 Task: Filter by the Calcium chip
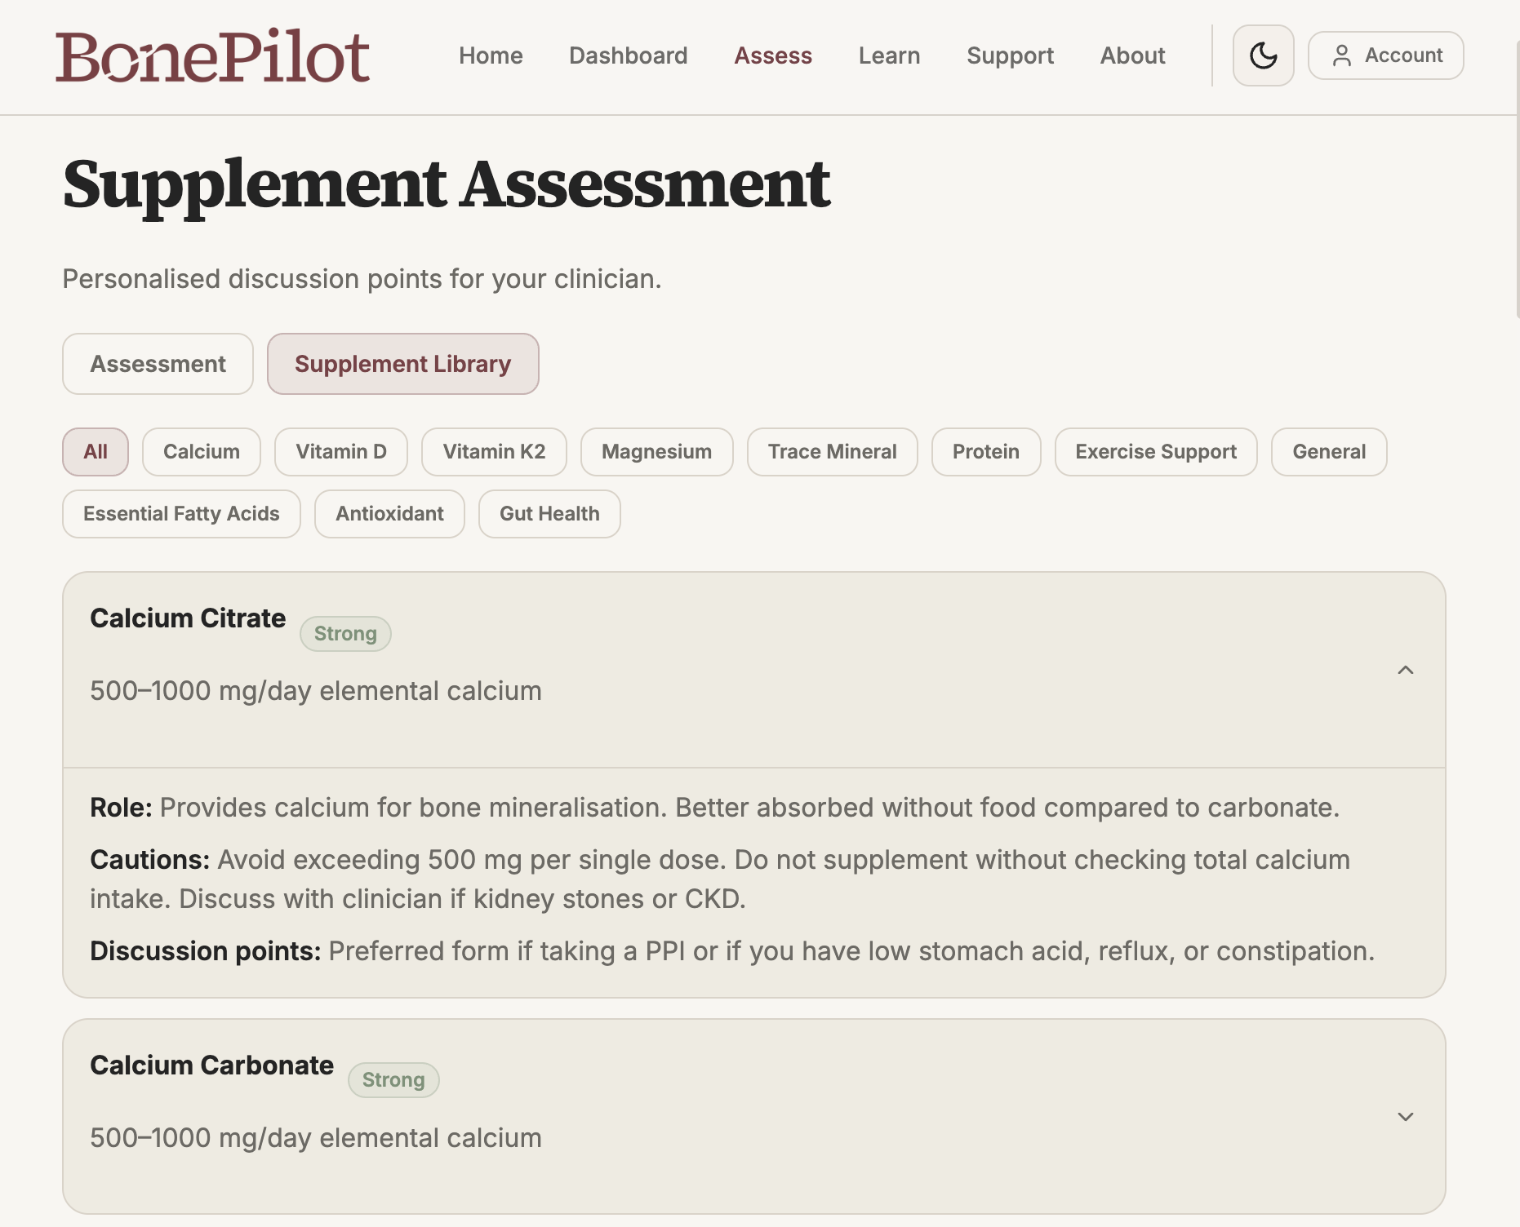tap(202, 452)
